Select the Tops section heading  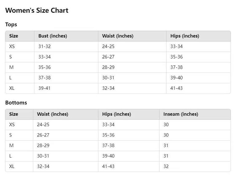click(x=11, y=25)
